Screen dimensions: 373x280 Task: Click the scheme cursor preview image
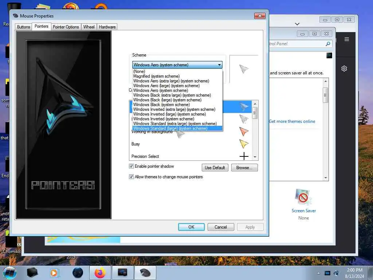[244, 69]
